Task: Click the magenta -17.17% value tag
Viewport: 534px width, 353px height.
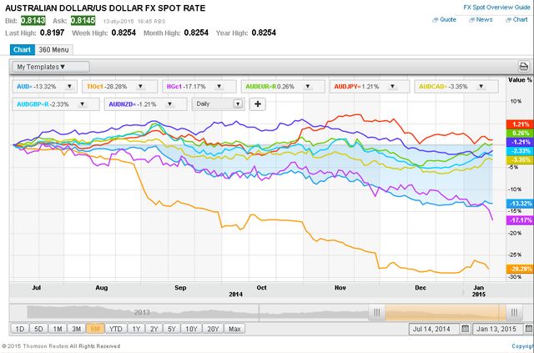Action: pyautogui.click(x=519, y=220)
